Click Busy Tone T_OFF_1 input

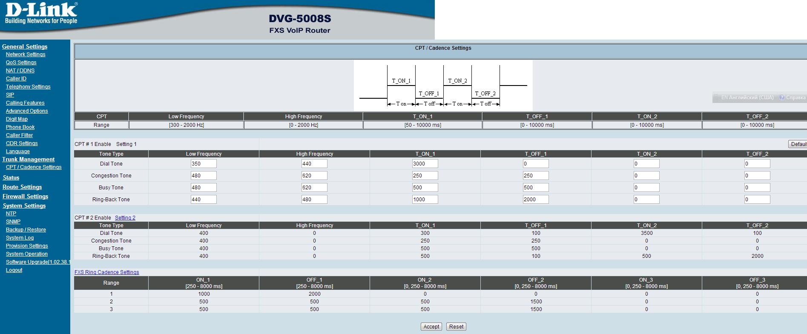(x=536, y=188)
